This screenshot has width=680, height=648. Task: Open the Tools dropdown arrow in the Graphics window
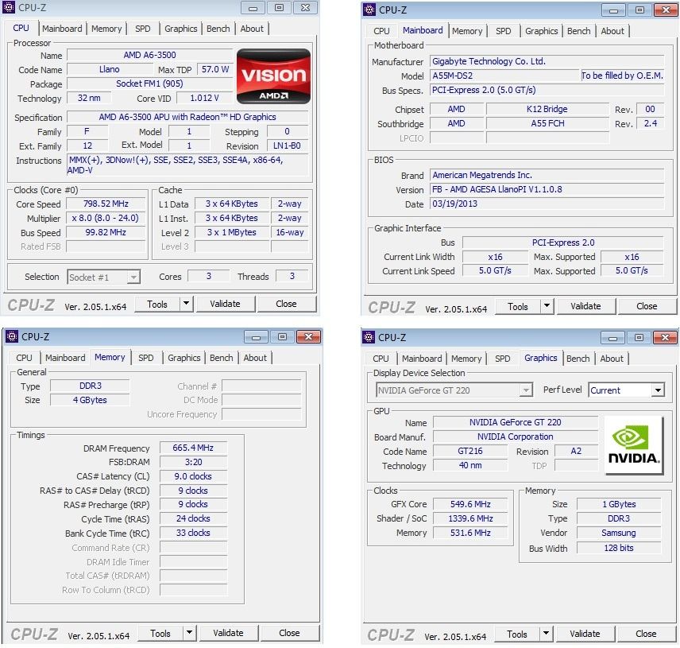tap(546, 634)
